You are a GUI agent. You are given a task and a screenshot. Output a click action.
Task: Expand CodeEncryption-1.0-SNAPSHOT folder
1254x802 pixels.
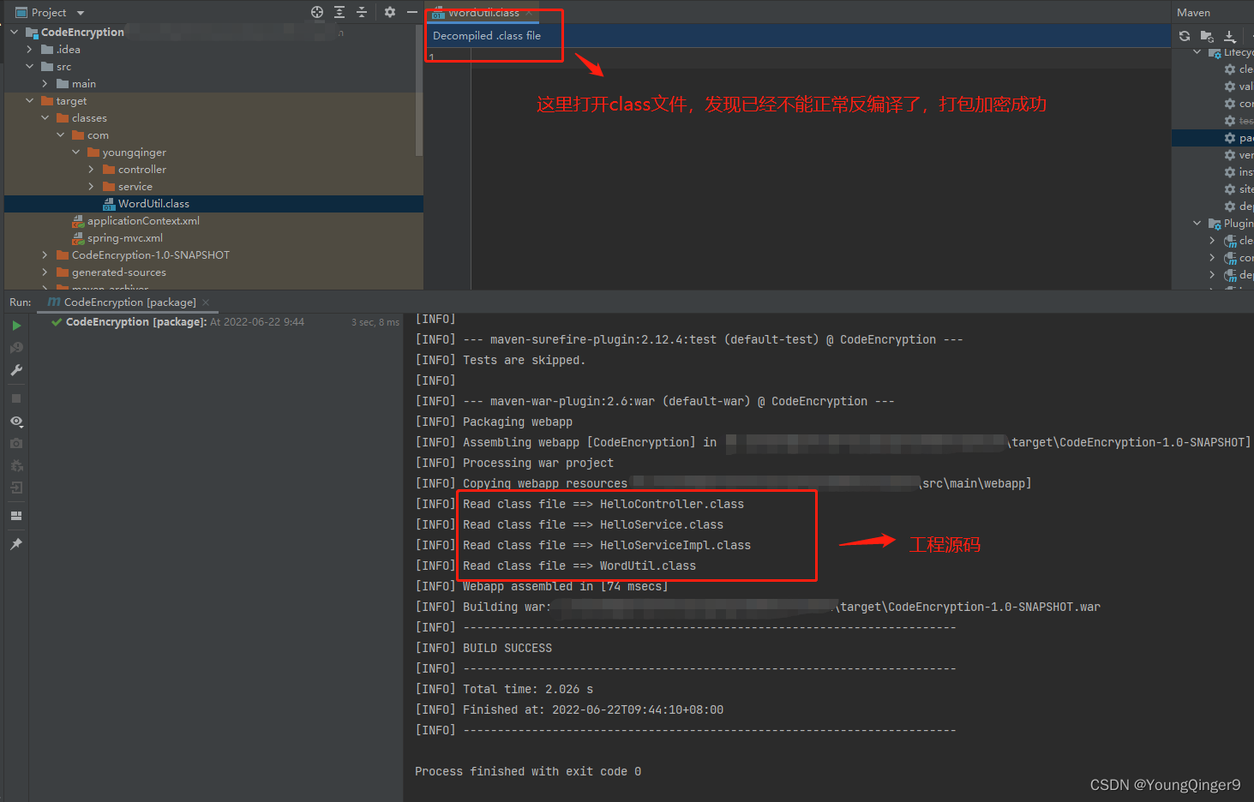pos(45,254)
